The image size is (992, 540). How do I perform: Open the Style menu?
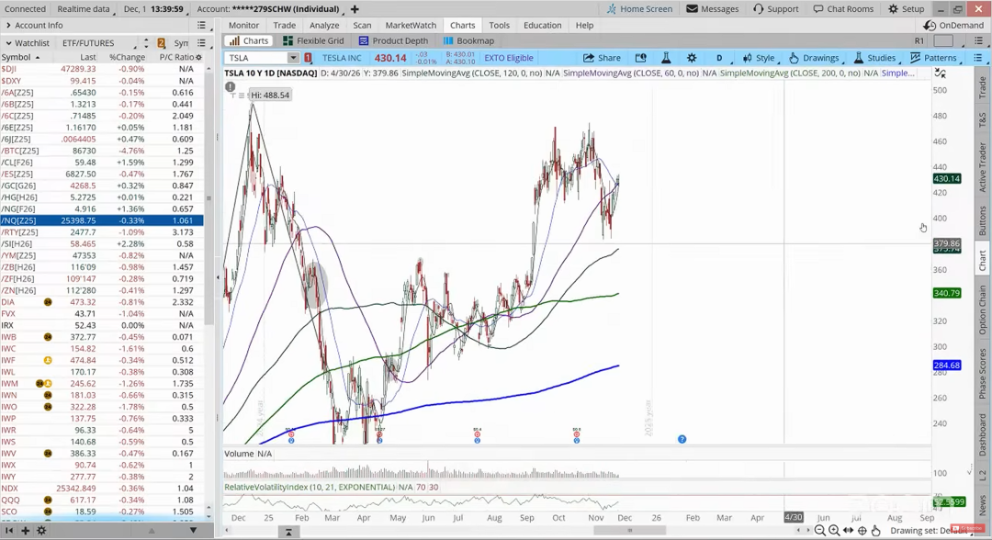pyautogui.click(x=759, y=58)
